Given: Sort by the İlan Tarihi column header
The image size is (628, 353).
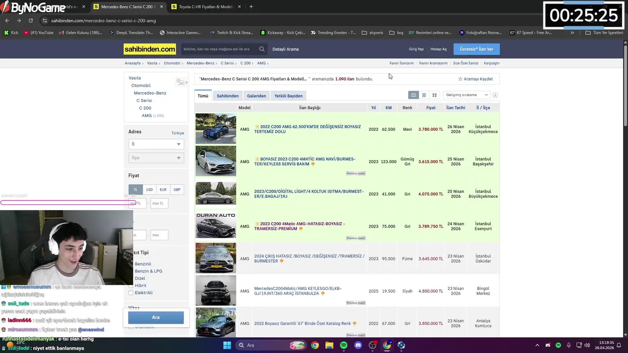Looking at the screenshot, I should [x=456, y=108].
